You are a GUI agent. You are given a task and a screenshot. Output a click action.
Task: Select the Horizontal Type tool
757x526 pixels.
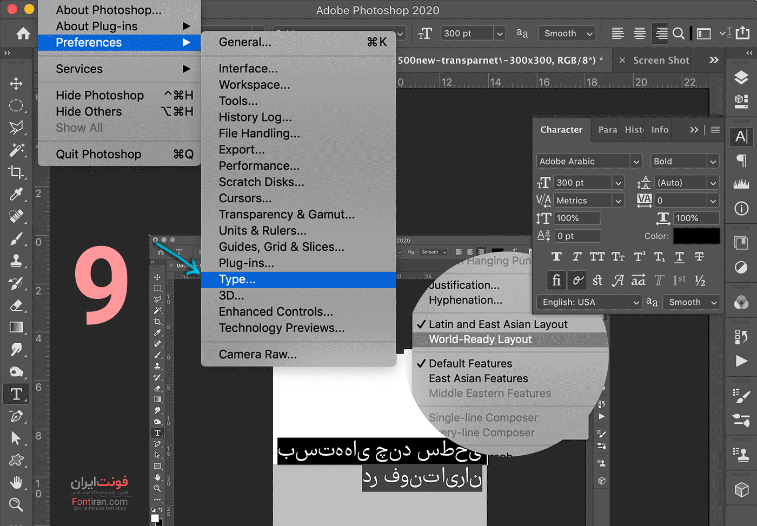[x=16, y=394]
